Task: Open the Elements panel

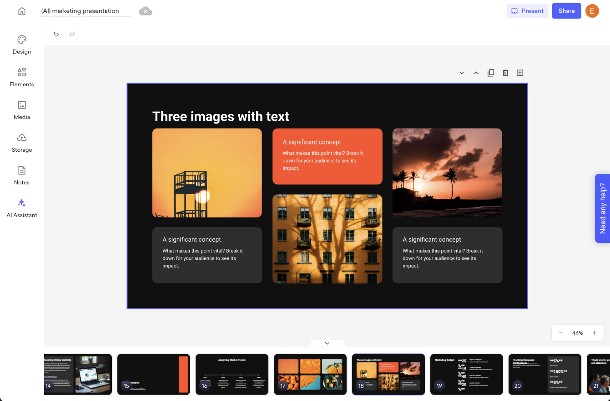Action: [22, 77]
